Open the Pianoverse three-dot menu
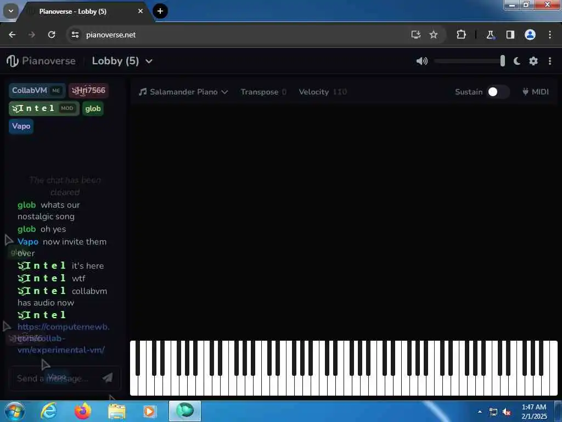This screenshot has width=562, height=422. point(550,61)
